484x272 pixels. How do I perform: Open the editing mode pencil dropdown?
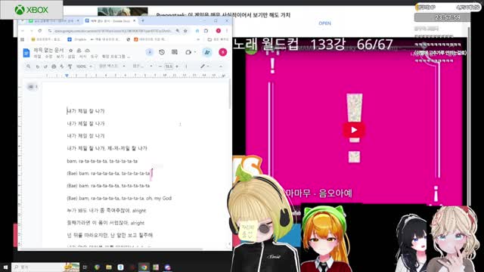[x=204, y=66]
